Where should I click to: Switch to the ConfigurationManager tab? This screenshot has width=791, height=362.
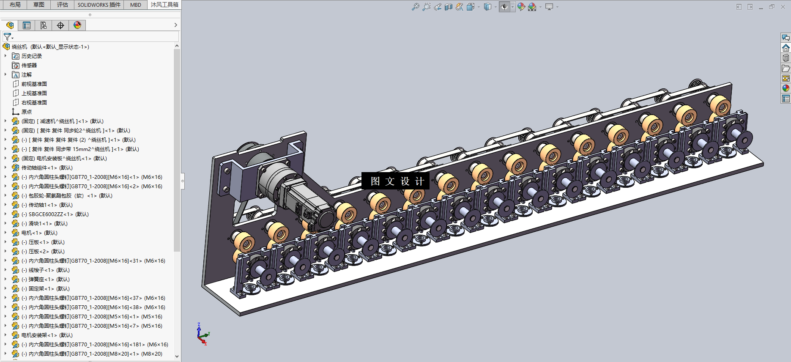[x=44, y=25]
